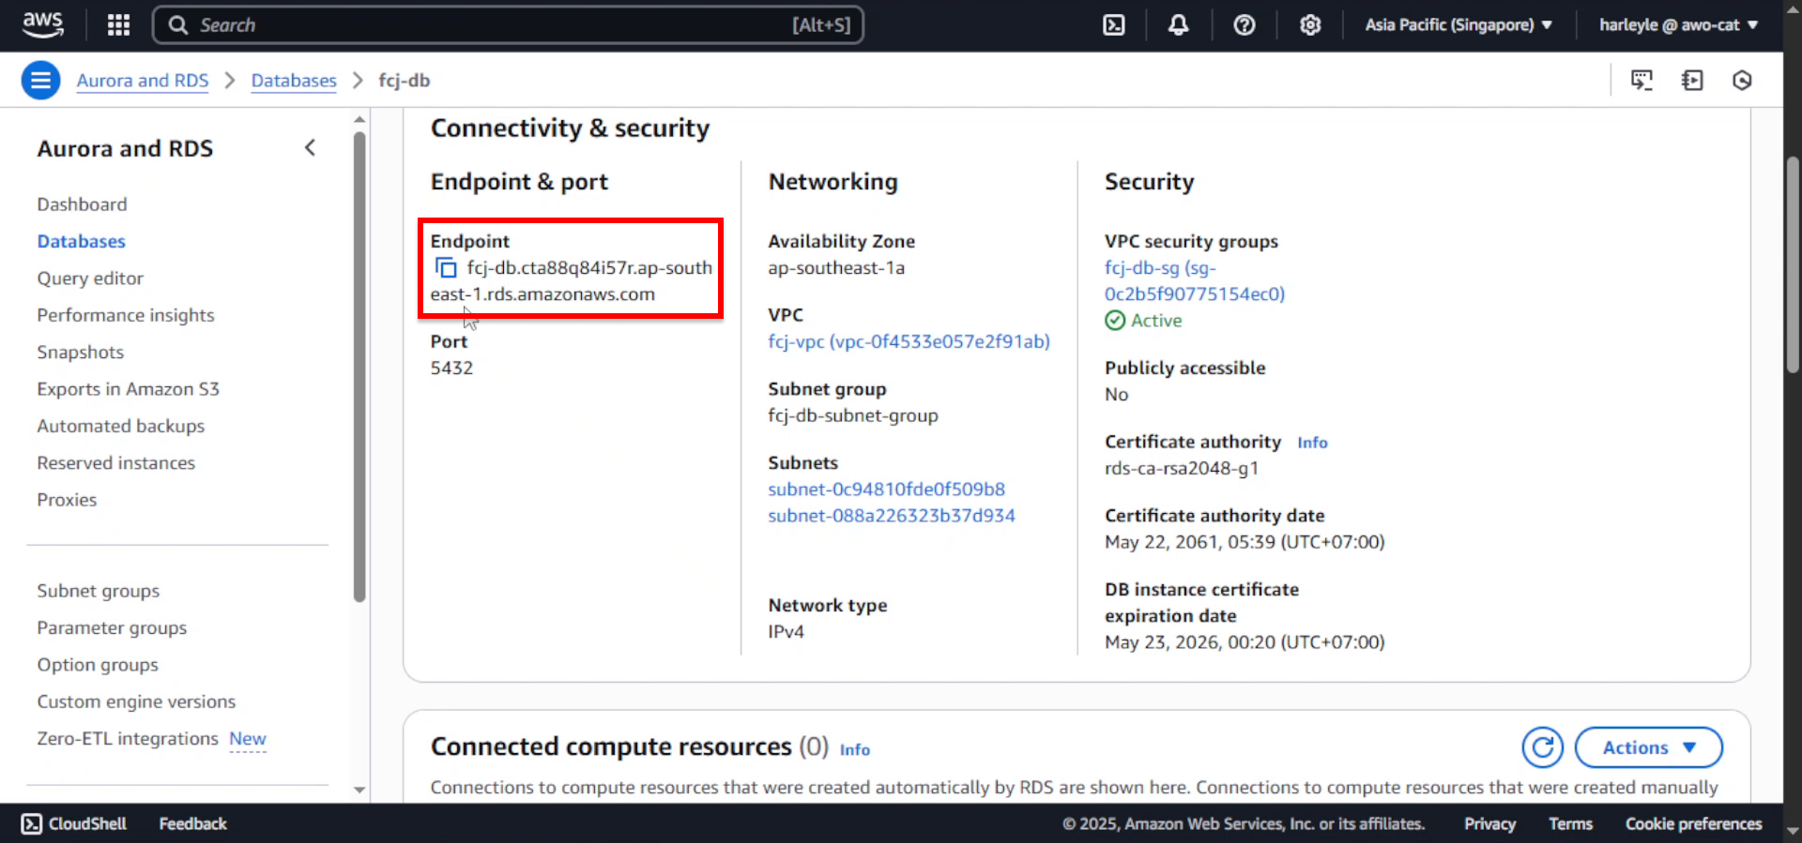
Task: Open Parameter groups in sidebar
Action: pos(112,628)
